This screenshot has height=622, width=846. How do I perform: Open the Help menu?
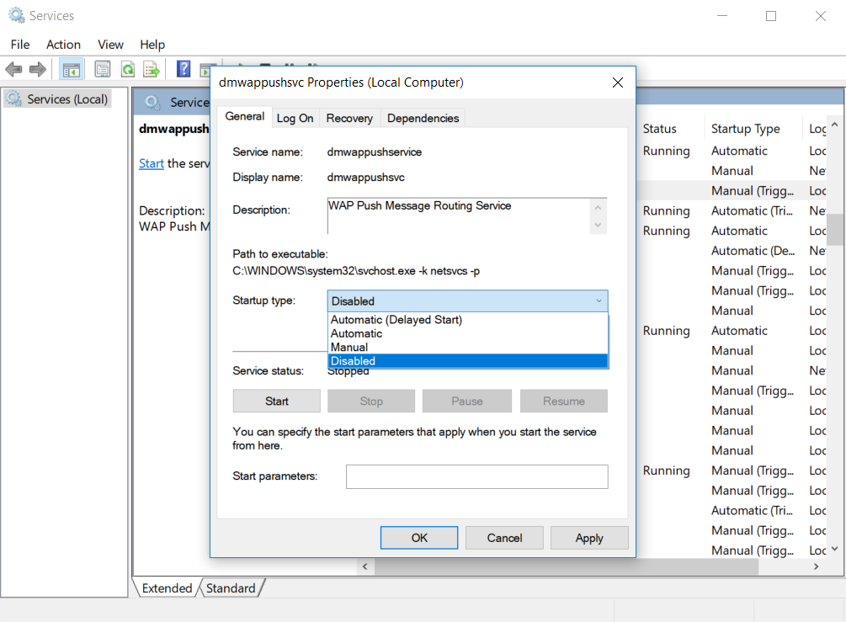(x=152, y=45)
